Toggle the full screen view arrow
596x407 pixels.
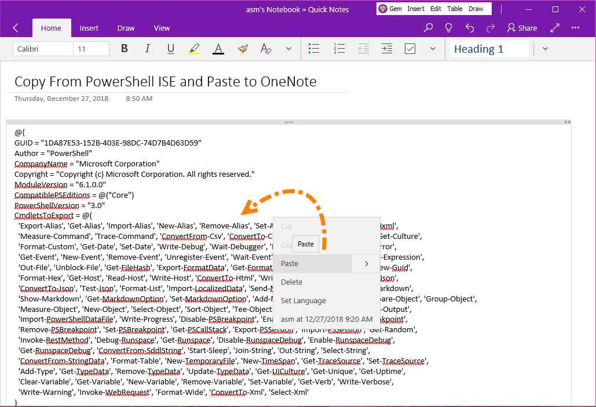[x=554, y=27]
